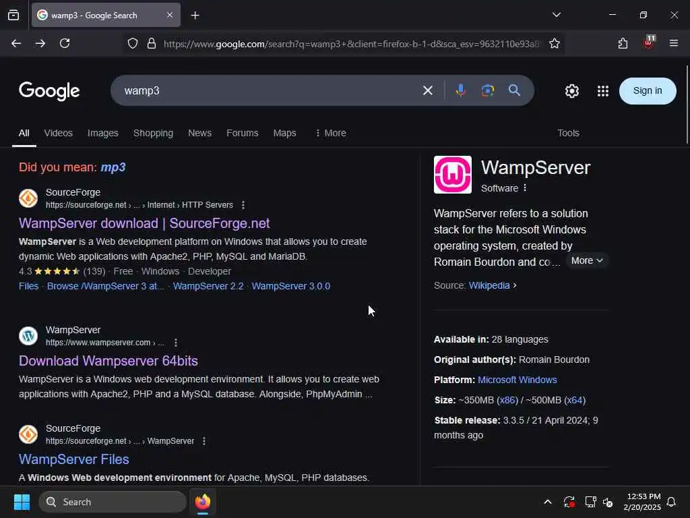
Task: Switch to the Forums tab
Action: click(243, 133)
